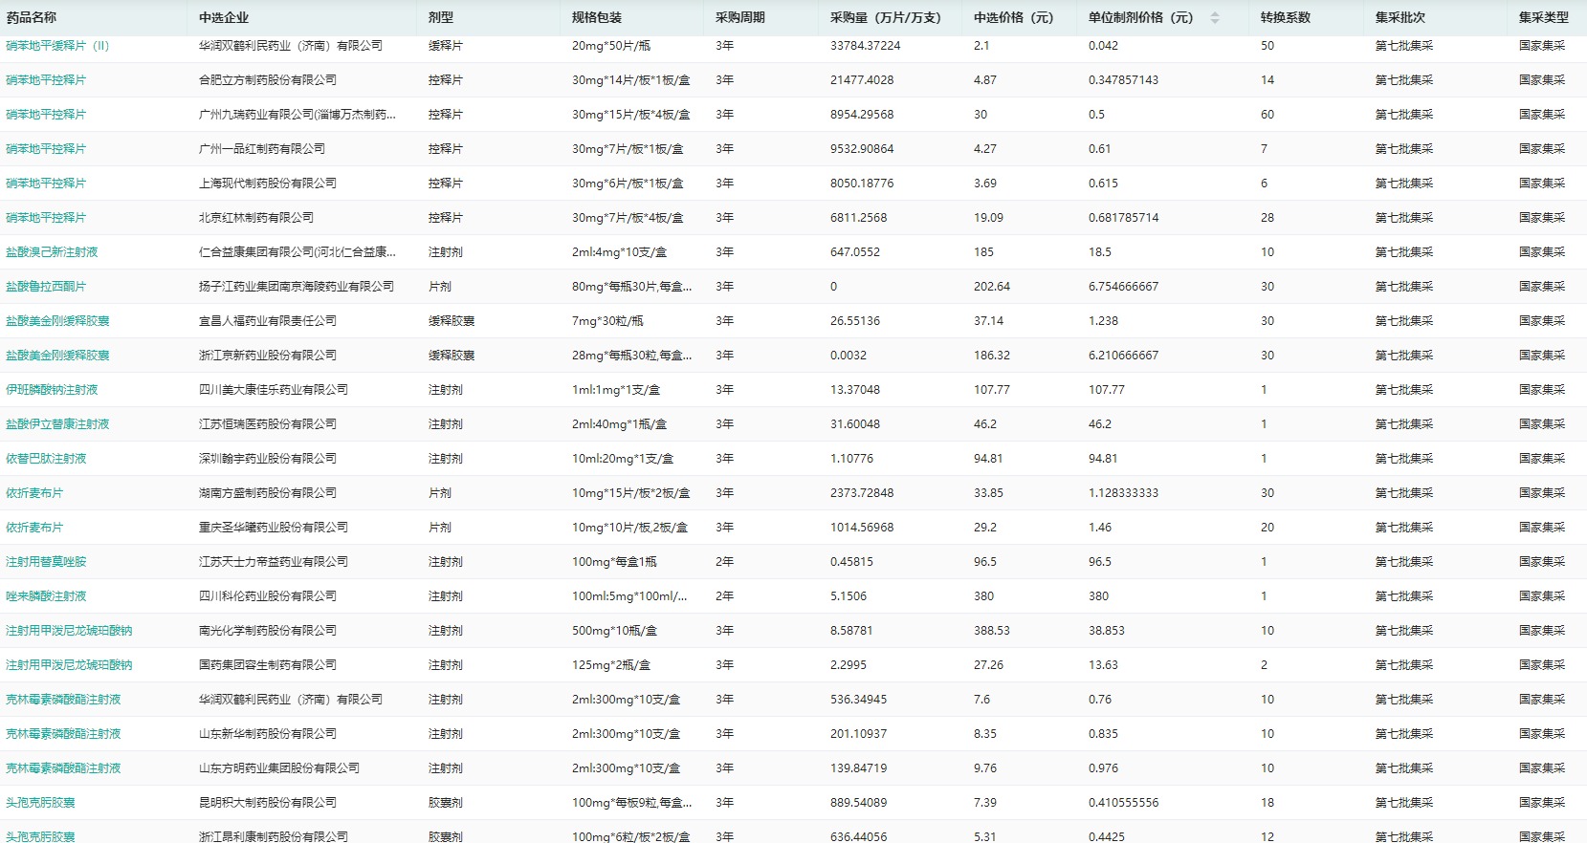The image size is (1587, 843).
Task: Open 克林霉素磷酸酯注射液 link in 山东新华制药 row
Action: (63, 734)
